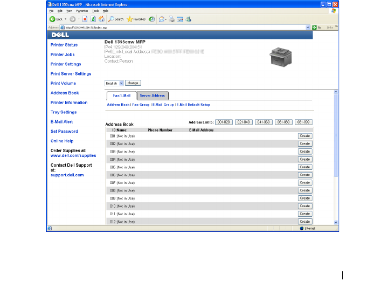Open Printer Information link
Viewport: 367px width, 281px height.
pyautogui.click(x=69, y=102)
